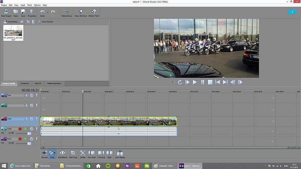301x169 pixels.
Task: Select the video clip on the timeline
Action: coord(109,122)
